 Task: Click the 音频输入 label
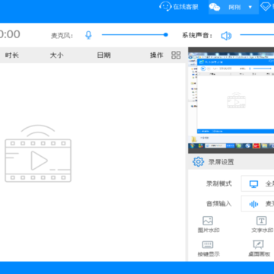pyautogui.click(x=218, y=203)
